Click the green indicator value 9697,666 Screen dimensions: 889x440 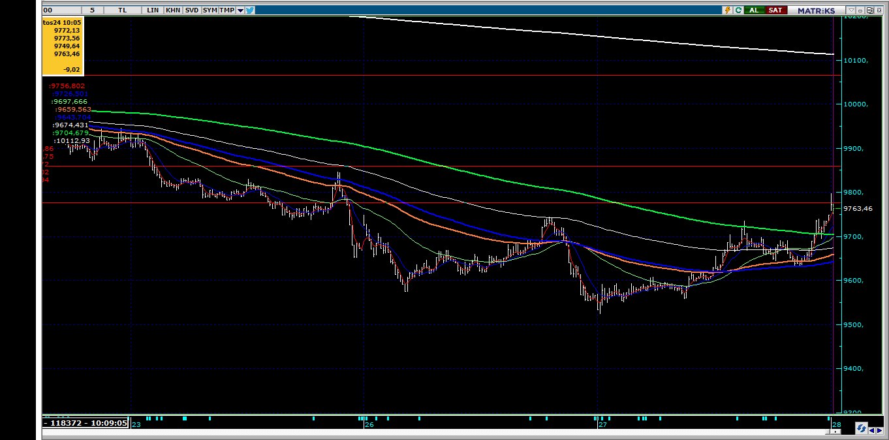[69, 102]
